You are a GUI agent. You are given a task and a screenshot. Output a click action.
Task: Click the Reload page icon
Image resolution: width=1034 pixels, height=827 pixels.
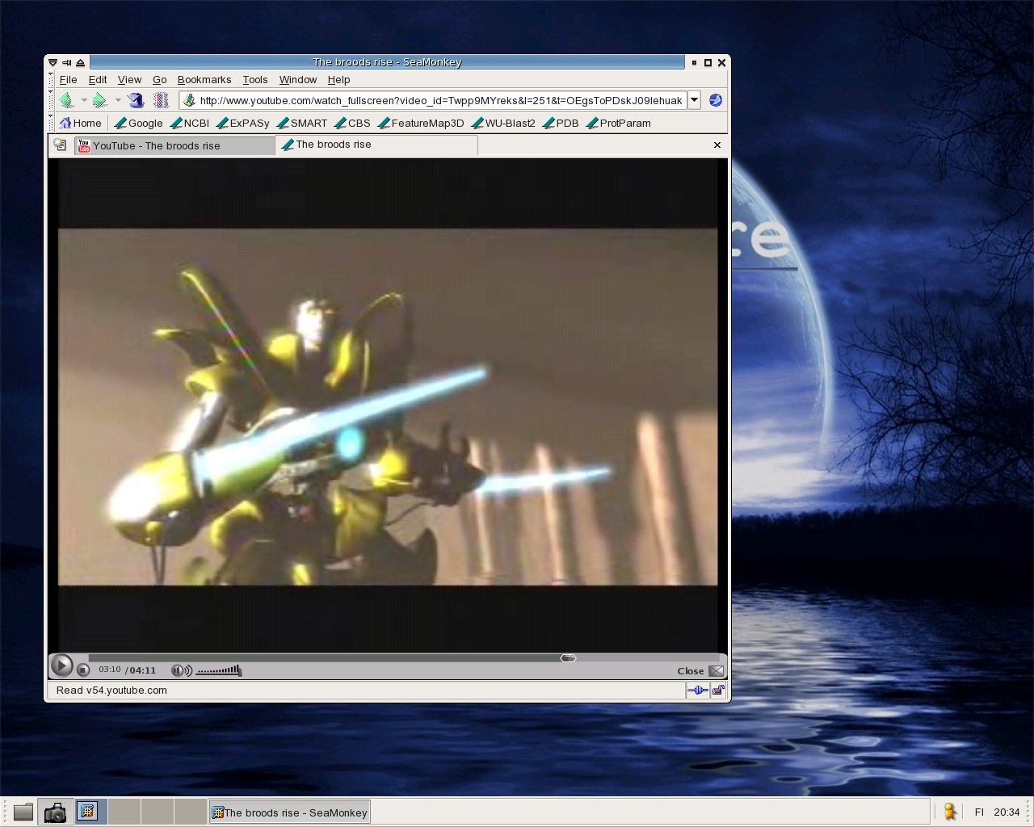tap(136, 100)
